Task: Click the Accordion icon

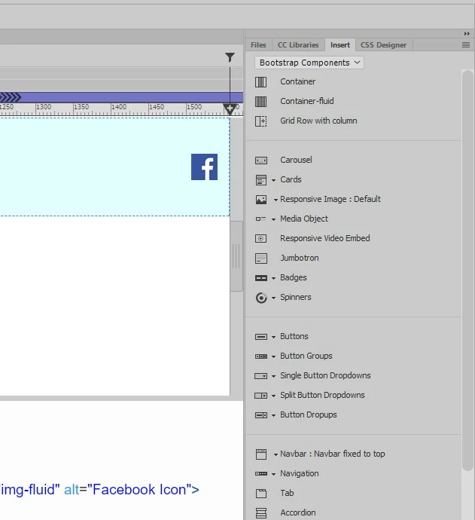Action: pos(261,513)
